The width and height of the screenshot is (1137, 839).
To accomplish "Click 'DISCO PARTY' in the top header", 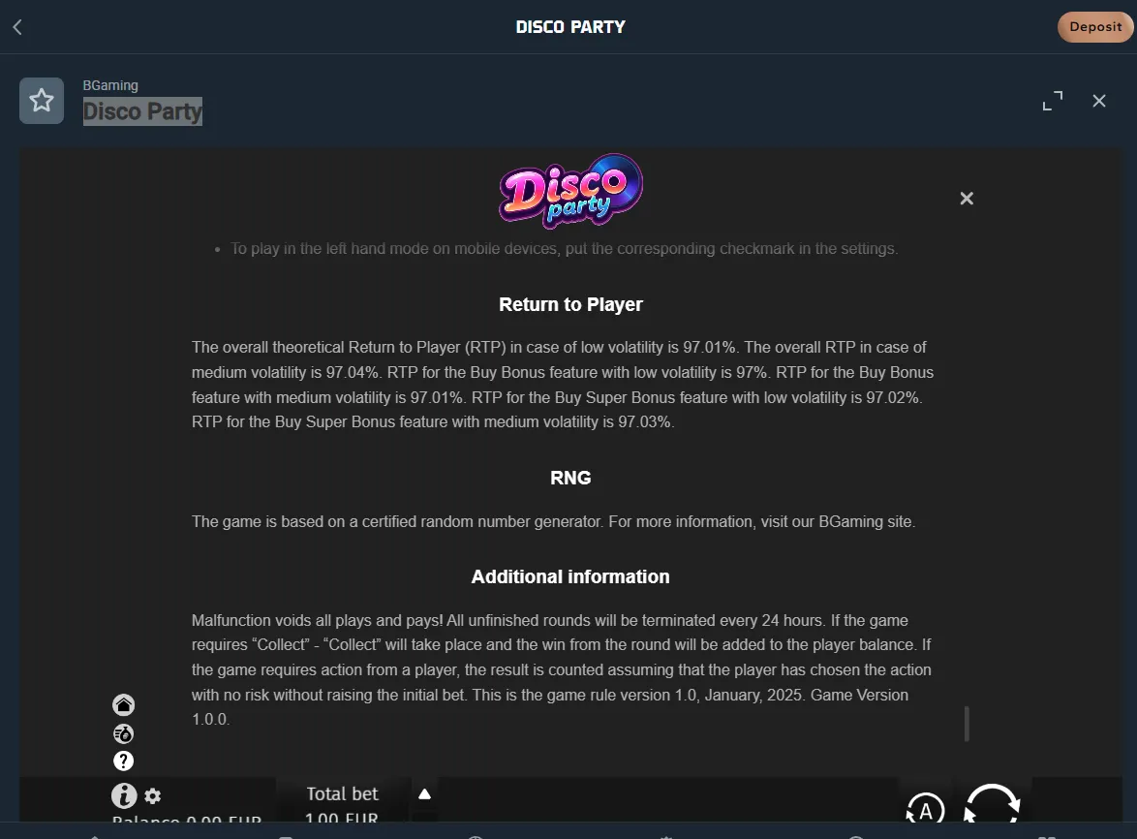I will (x=570, y=27).
